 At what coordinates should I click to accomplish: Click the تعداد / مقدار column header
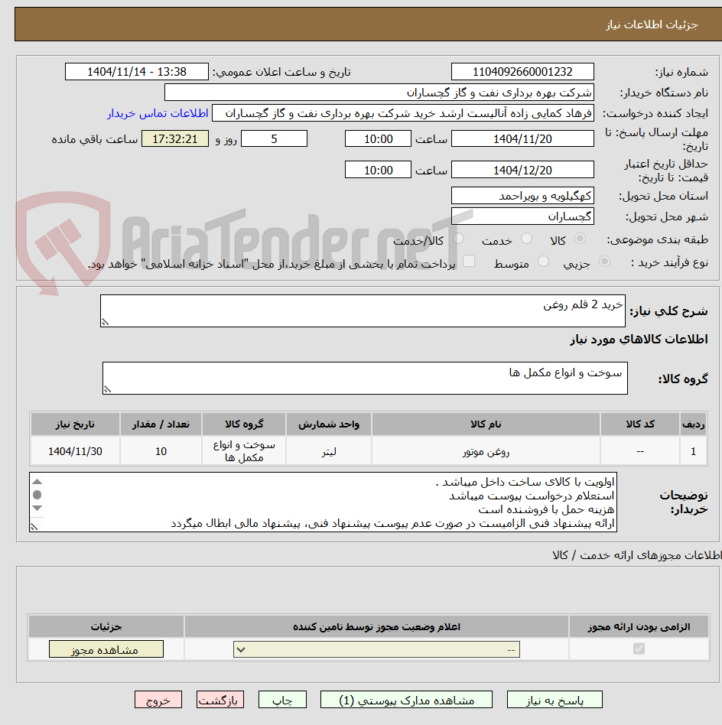point(161,424)
